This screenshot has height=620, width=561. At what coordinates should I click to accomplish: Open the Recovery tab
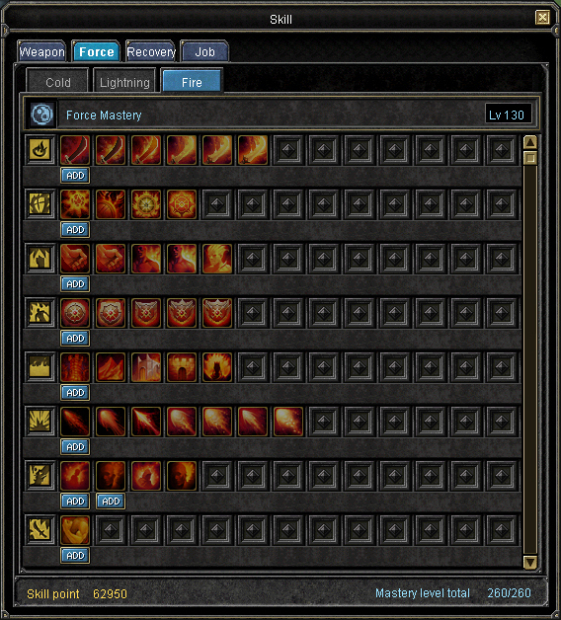[x=150, y=51]
